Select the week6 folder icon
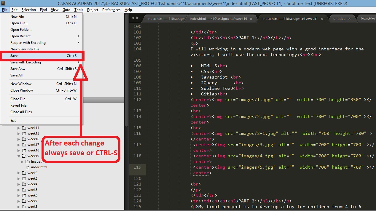 (24, 195)
